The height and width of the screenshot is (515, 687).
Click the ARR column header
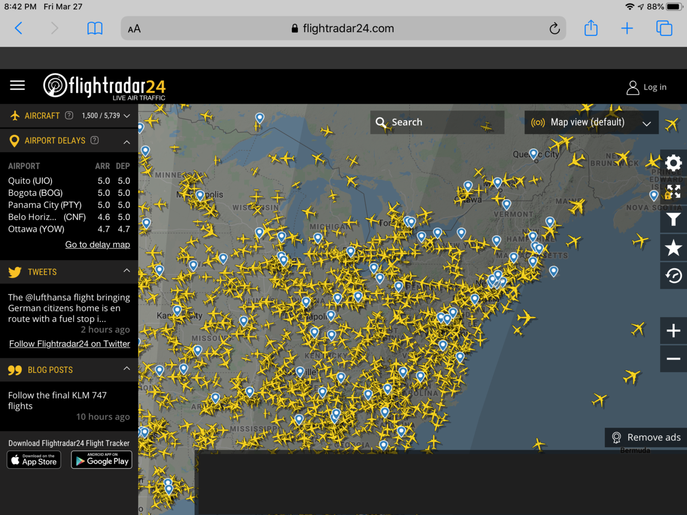pyautogui.click(x=103, y=166)
